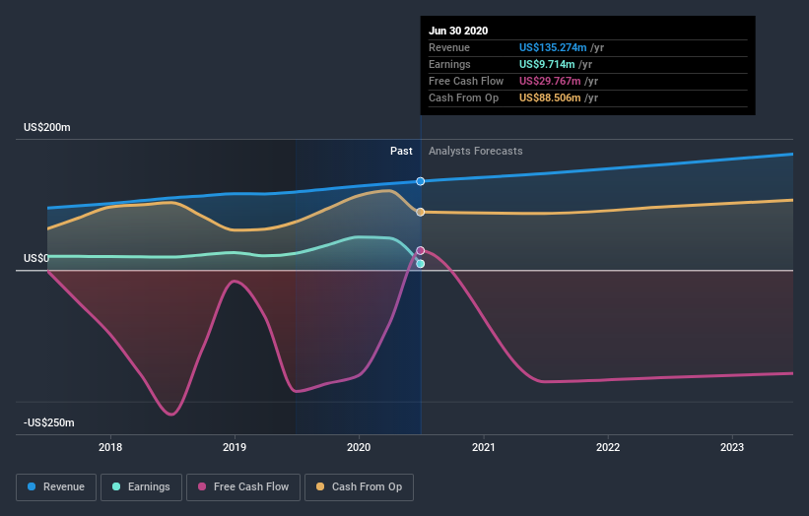Click the teal Earnings data point marker
The image size is (809, 516).
[x=421, y=264]
